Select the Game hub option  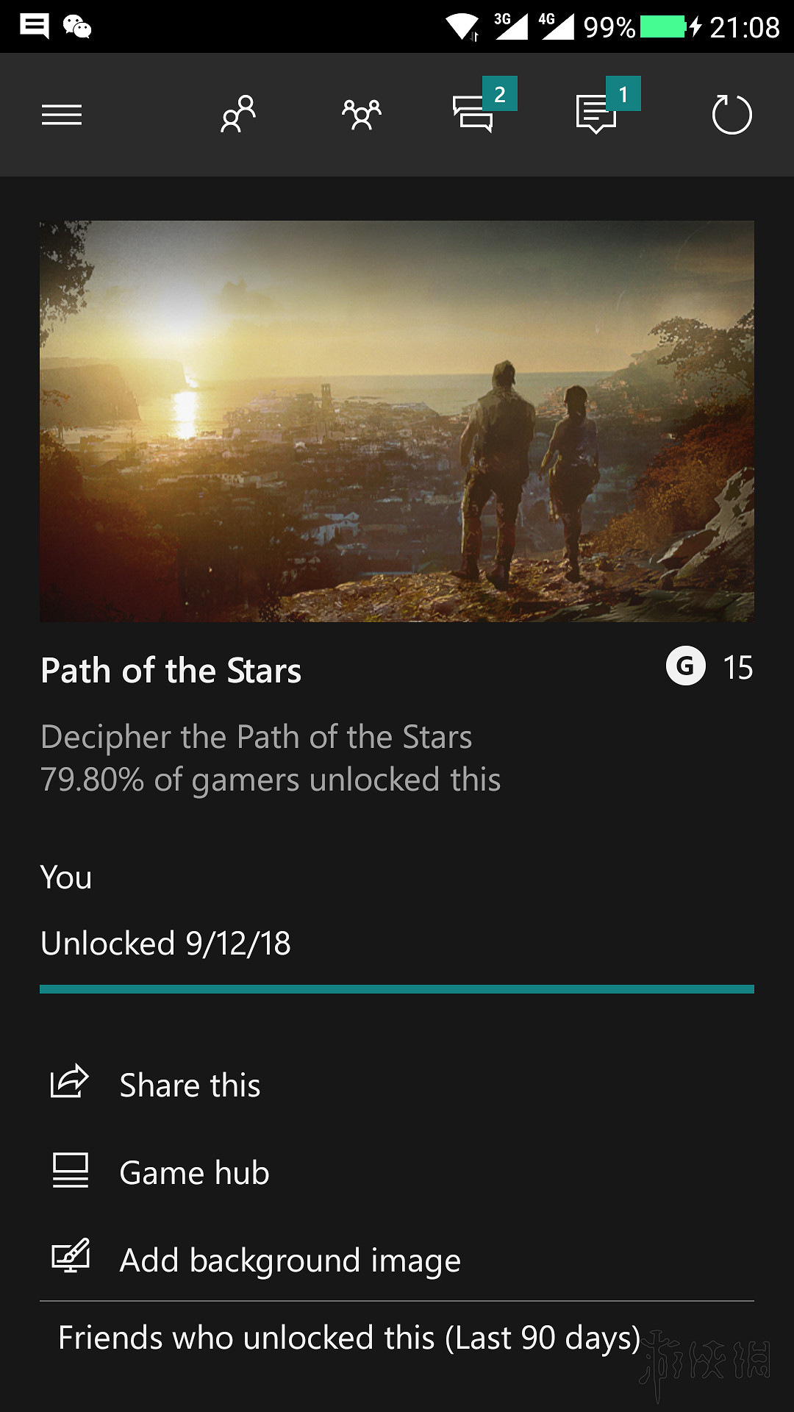[x=194, y=1173]
